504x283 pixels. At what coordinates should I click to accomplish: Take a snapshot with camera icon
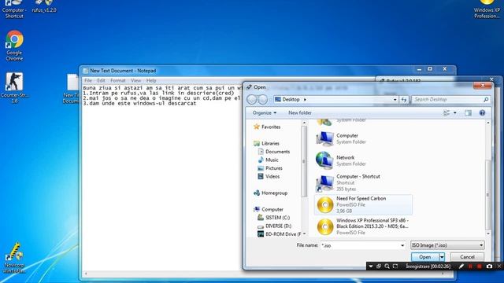pyautogui.click(x=489, y=266)
